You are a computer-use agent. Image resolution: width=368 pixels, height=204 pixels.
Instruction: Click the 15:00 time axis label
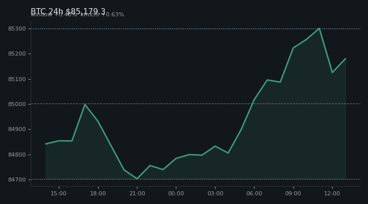(59, 193)
